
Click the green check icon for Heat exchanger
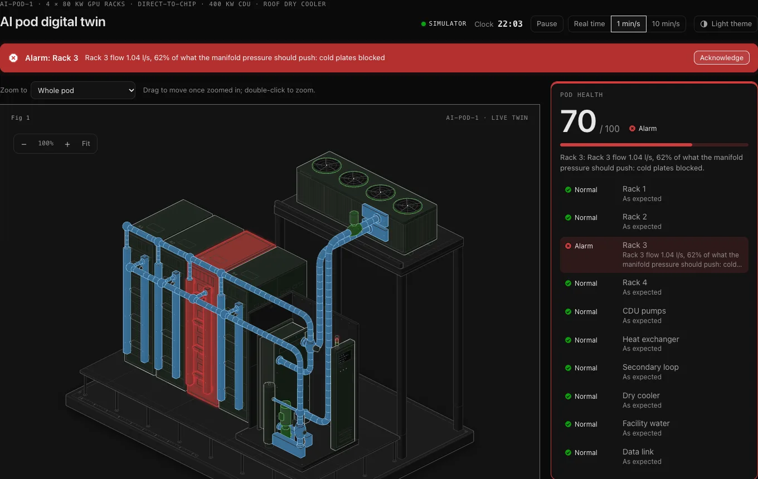pyautogui.click(x=568, y=340)
